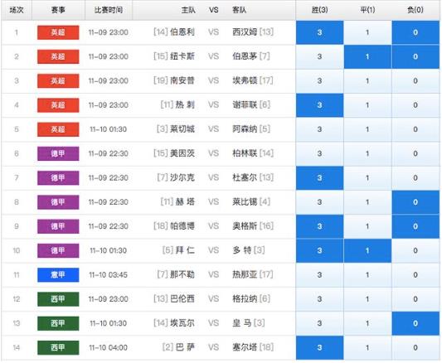This screenshot has height=363, width=442.
Task: Open away team 莱比锡
Action: [x=245, y=201]
